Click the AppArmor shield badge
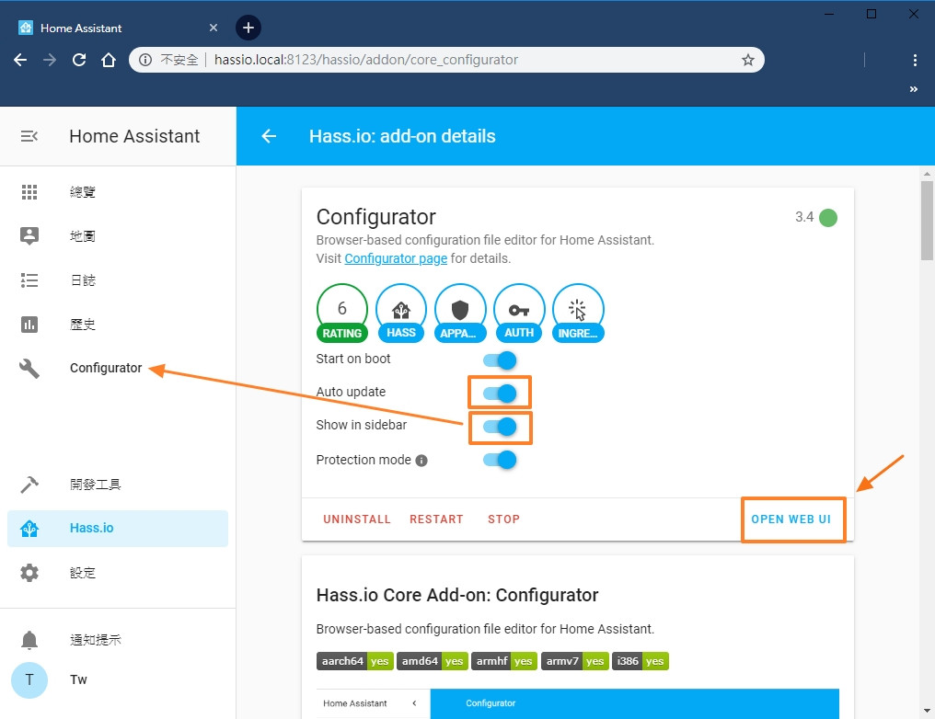Image resolution: width=935 pixels, height=719 pixels. (460, 314)
